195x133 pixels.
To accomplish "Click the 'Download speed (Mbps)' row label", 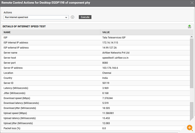I will [x=17, y=98].
